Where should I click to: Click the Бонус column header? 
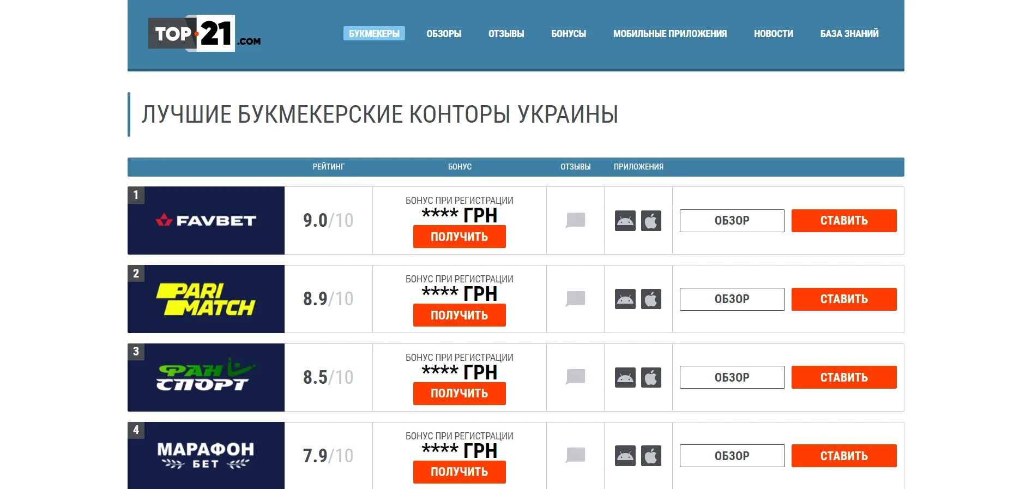[460, 167]
